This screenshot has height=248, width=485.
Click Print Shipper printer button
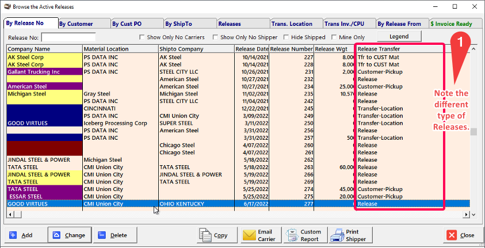pos(351,235)
